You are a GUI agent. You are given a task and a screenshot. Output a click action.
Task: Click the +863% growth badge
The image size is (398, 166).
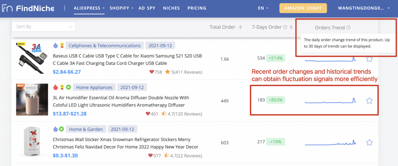[276, 100]
